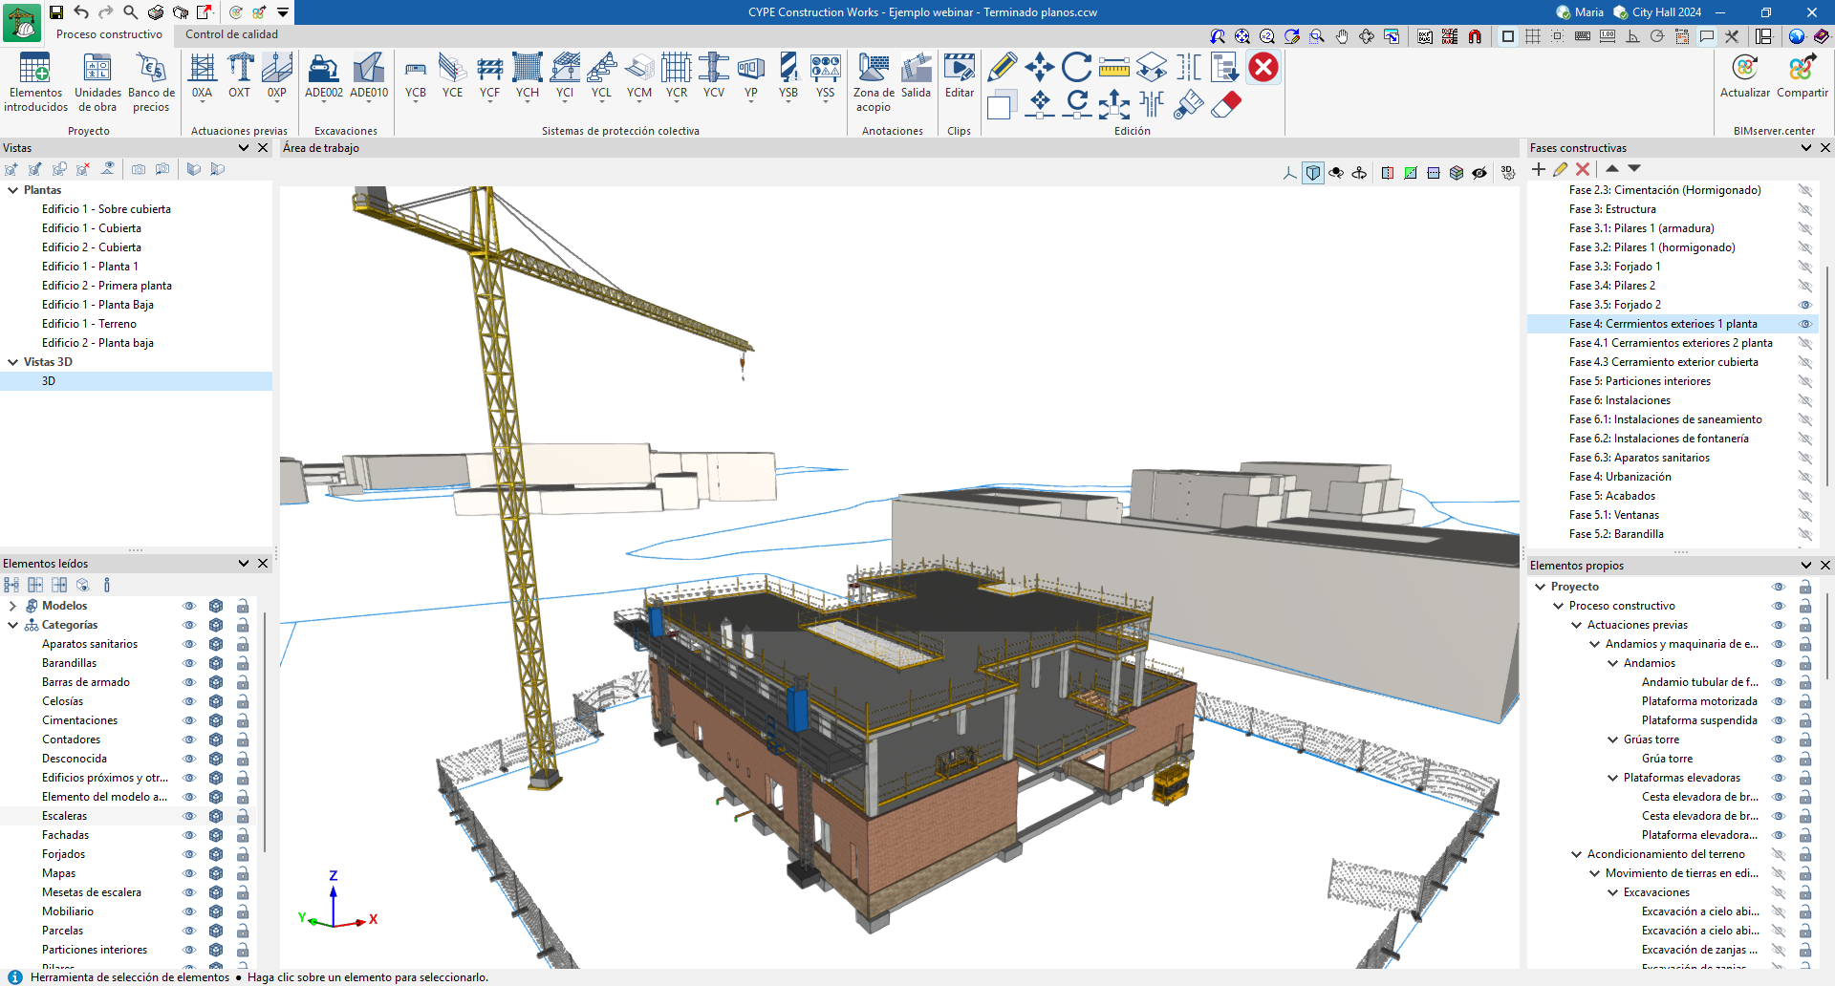
Task: Toggle visibility of Fase 3: Estructura
Action: 1804,209
